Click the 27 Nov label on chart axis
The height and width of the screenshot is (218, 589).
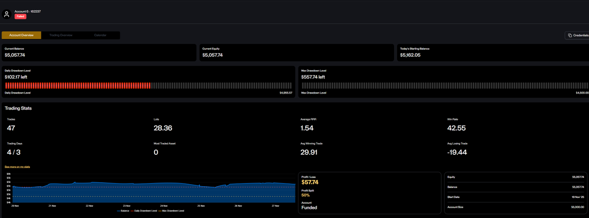pyautogui.click(x=275, y=206)
